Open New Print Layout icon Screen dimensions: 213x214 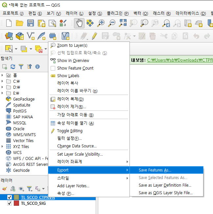(x=41, y=23)
